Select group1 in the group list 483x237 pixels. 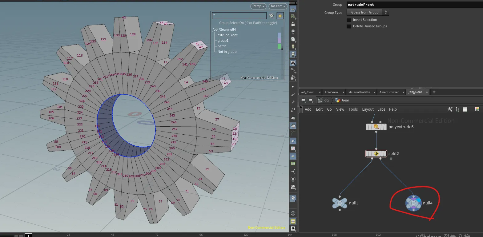click(x=223, y=41)
